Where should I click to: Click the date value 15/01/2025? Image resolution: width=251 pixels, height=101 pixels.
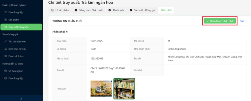pos(97,41)
